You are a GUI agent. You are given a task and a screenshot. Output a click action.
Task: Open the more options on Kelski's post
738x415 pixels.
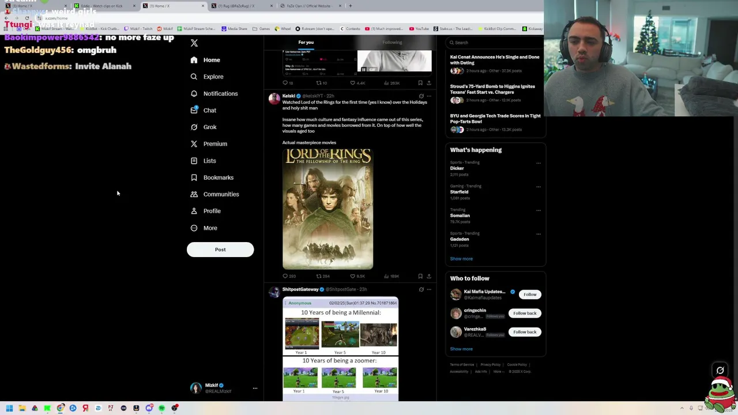click(x=428, y=96)
